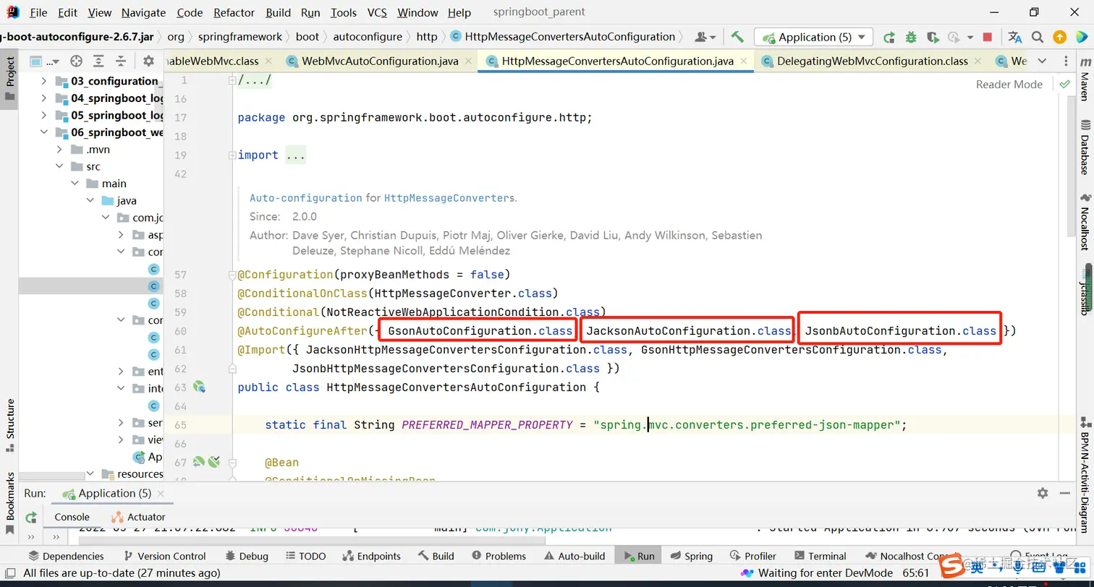Click the autoconfigure breadcrumb in the navigation bar
This screenshot has width=1094, height=587.
[368, 37]
